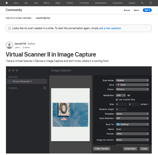This screenshot has width=158, height=155.
Task: Click the Name field containing Scan
Action: coord(132,129)
